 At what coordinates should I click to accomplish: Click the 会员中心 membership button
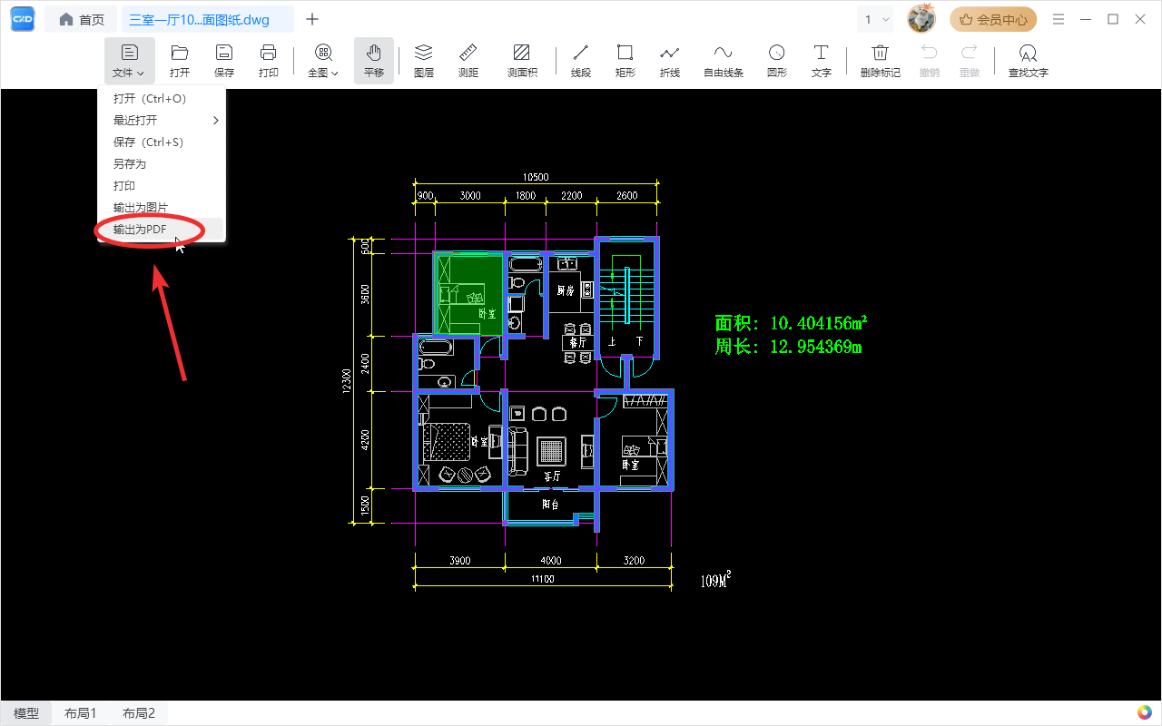pos(993,19)
